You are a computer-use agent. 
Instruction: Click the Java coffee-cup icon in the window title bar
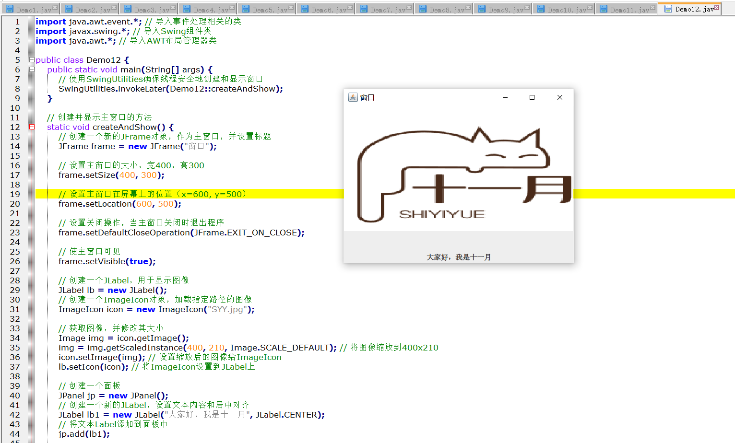[353, 97]
